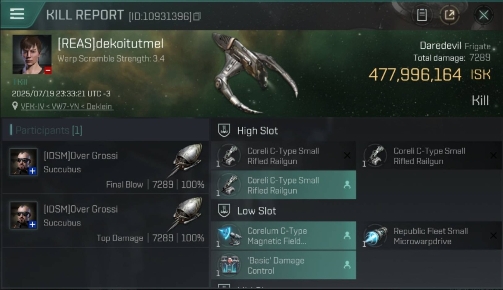
Task: Select the Republic Fleet Small Microwarpdrive module
Action: click(x=429, y=235)
